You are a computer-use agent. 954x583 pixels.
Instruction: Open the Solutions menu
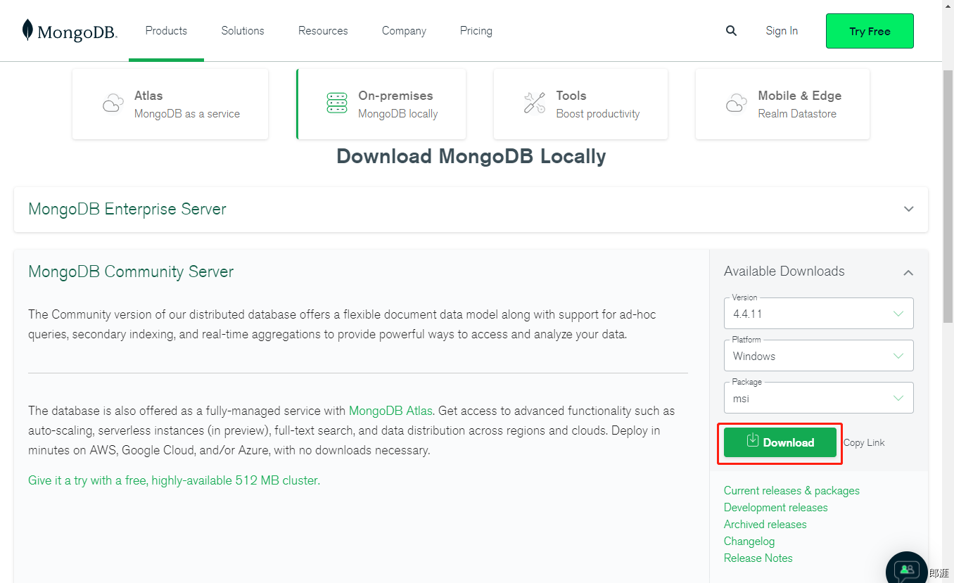point(243,31)
